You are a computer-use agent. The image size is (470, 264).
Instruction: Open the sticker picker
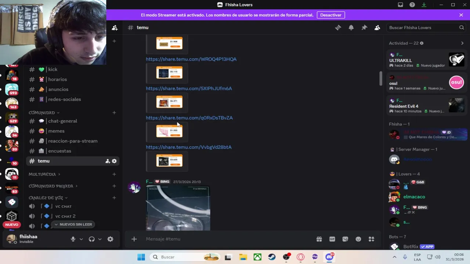345,239
